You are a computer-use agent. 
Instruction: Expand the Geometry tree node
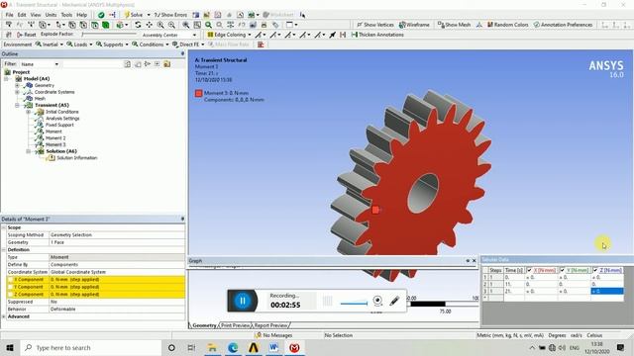(17, 86)
